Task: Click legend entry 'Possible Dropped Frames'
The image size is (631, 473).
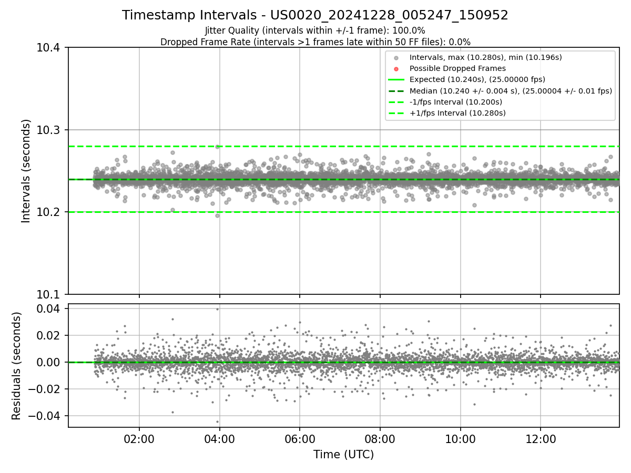Action: (x=457, y=68)
